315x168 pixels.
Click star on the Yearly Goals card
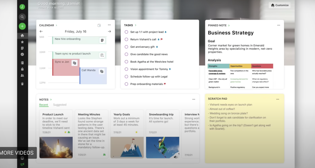point(136,132)
